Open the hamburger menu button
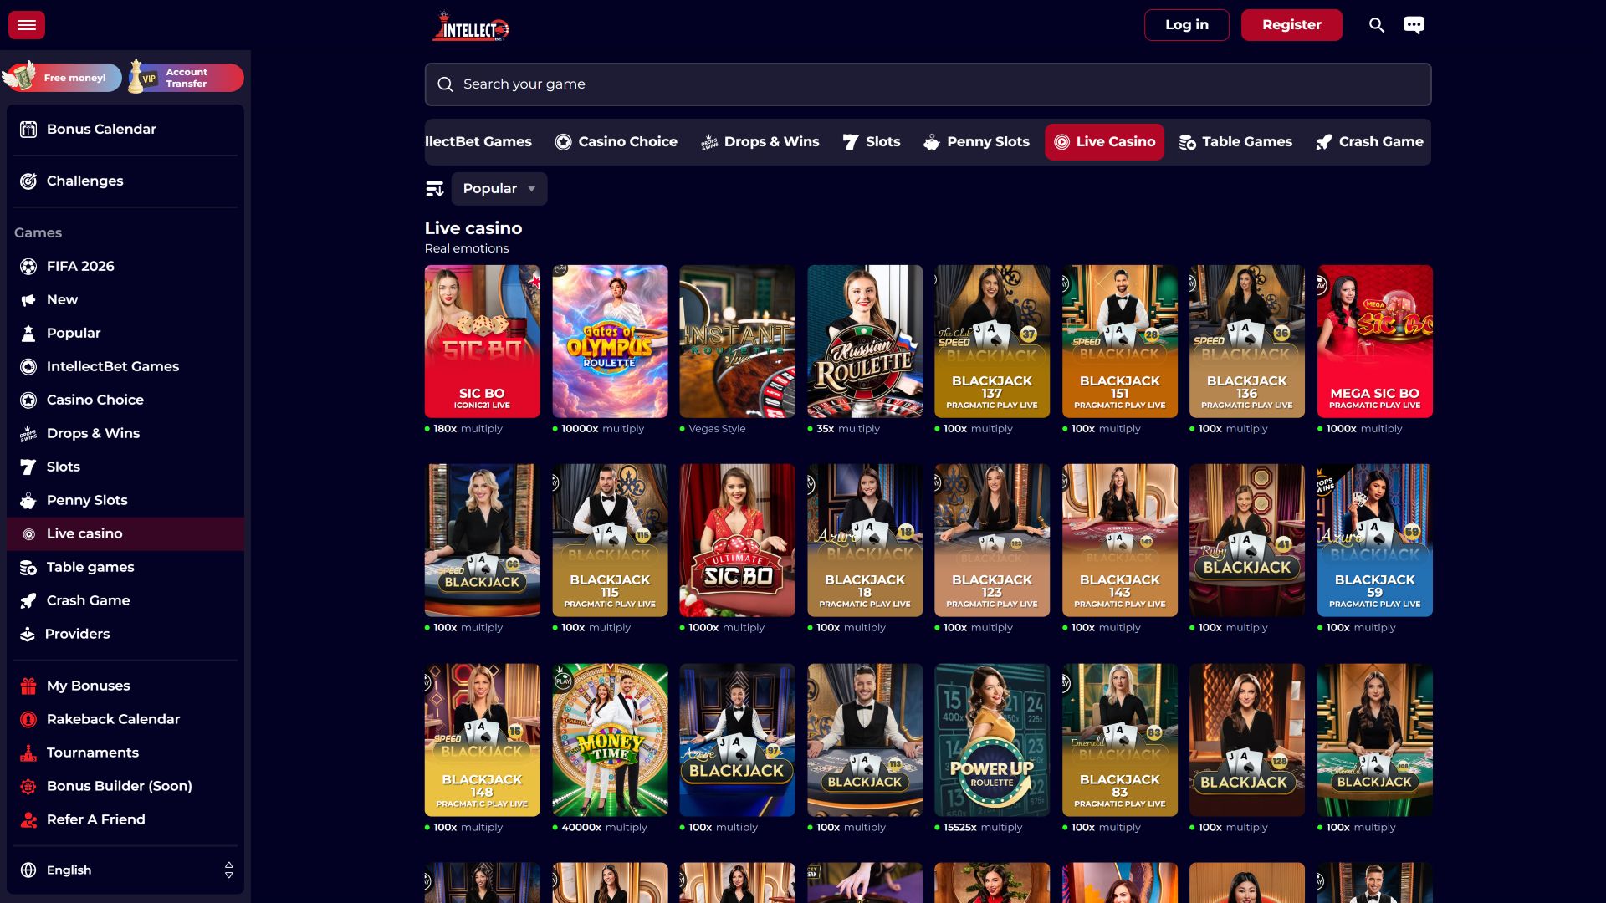This screenshot has height=903, width=1606. pyautogui.click(x=27, y=25)
